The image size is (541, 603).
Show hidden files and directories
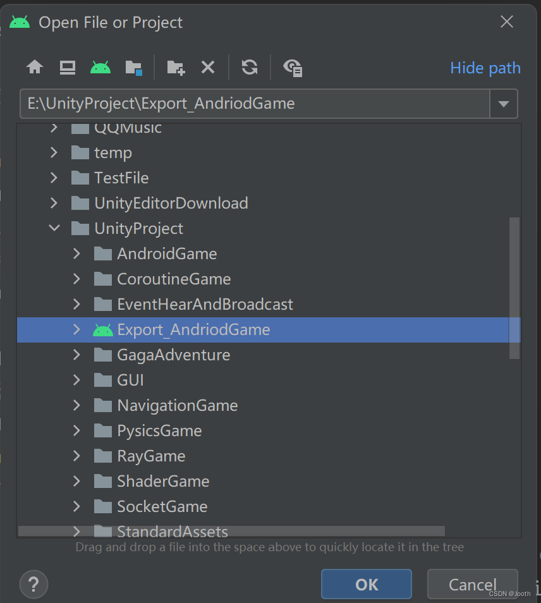(x=292, y=68)
